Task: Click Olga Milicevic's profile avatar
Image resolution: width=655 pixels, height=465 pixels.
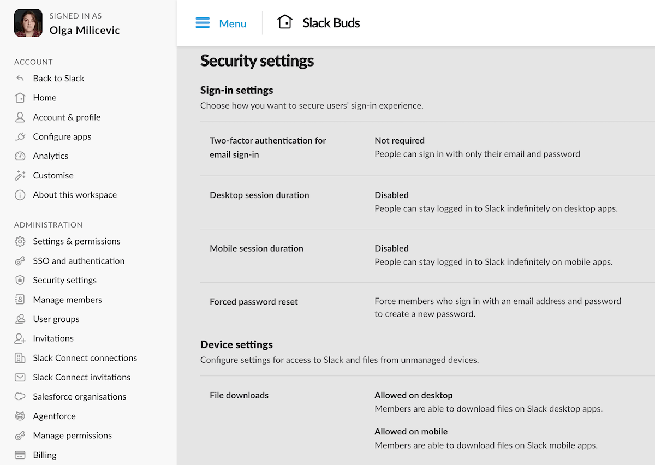Action: (28, 23)
